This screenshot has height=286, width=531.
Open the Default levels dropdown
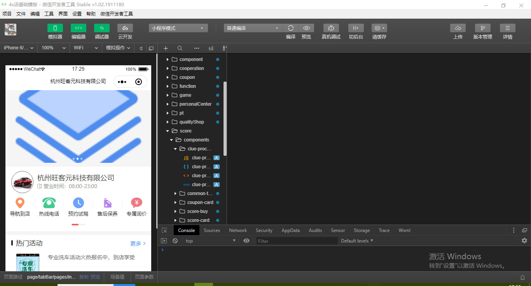[x=357, y=241]
